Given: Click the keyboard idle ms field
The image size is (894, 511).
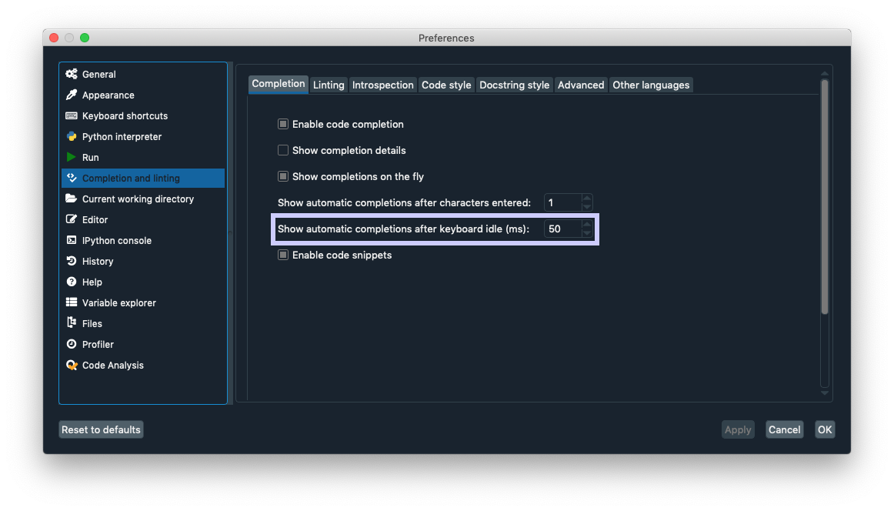Looking at the screenshot, I should point(562,229).
